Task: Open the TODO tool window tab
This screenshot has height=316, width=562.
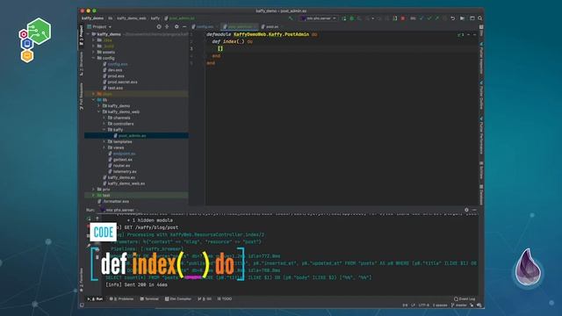Action: click(x=225, y=298)
